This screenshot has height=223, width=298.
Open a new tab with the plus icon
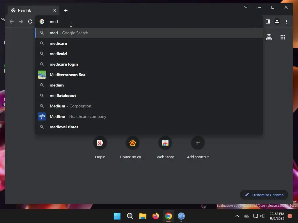coord(66,10)
